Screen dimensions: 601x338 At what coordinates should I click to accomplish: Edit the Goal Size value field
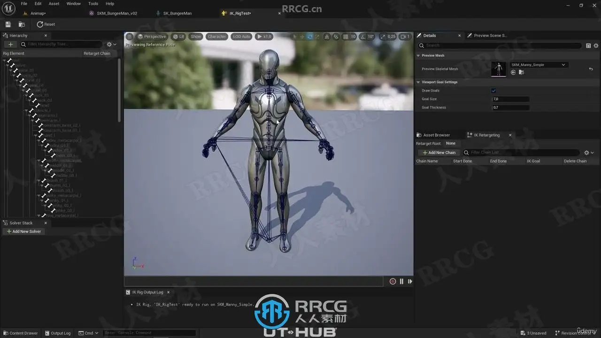coord(510,99)
